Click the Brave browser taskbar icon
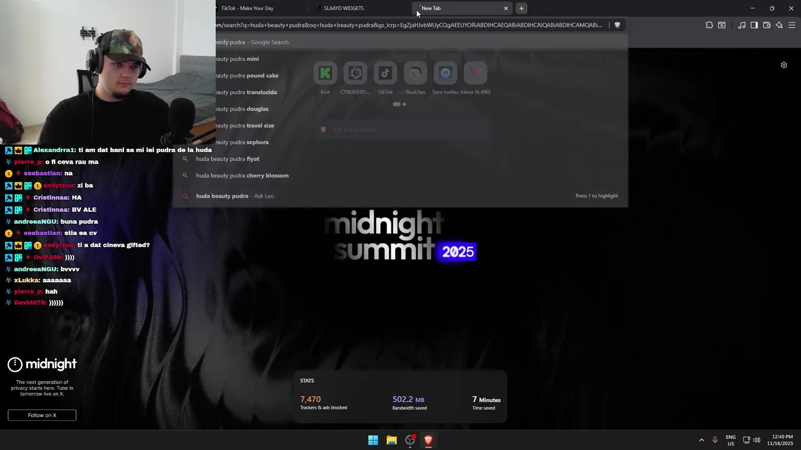Screen dimensions: 801x450 click(428, 440)
